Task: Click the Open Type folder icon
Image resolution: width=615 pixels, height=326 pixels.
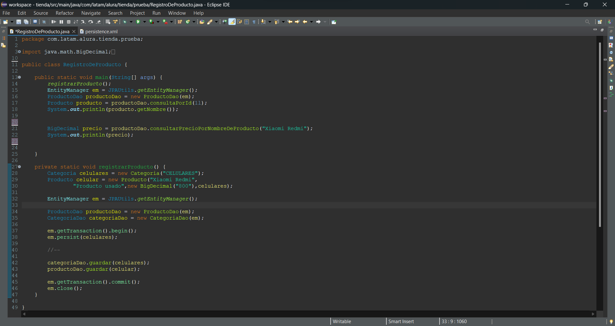Action: tap(202, 22)
